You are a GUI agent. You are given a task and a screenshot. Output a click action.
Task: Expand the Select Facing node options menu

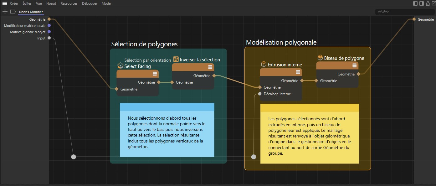tap(155, 74)
